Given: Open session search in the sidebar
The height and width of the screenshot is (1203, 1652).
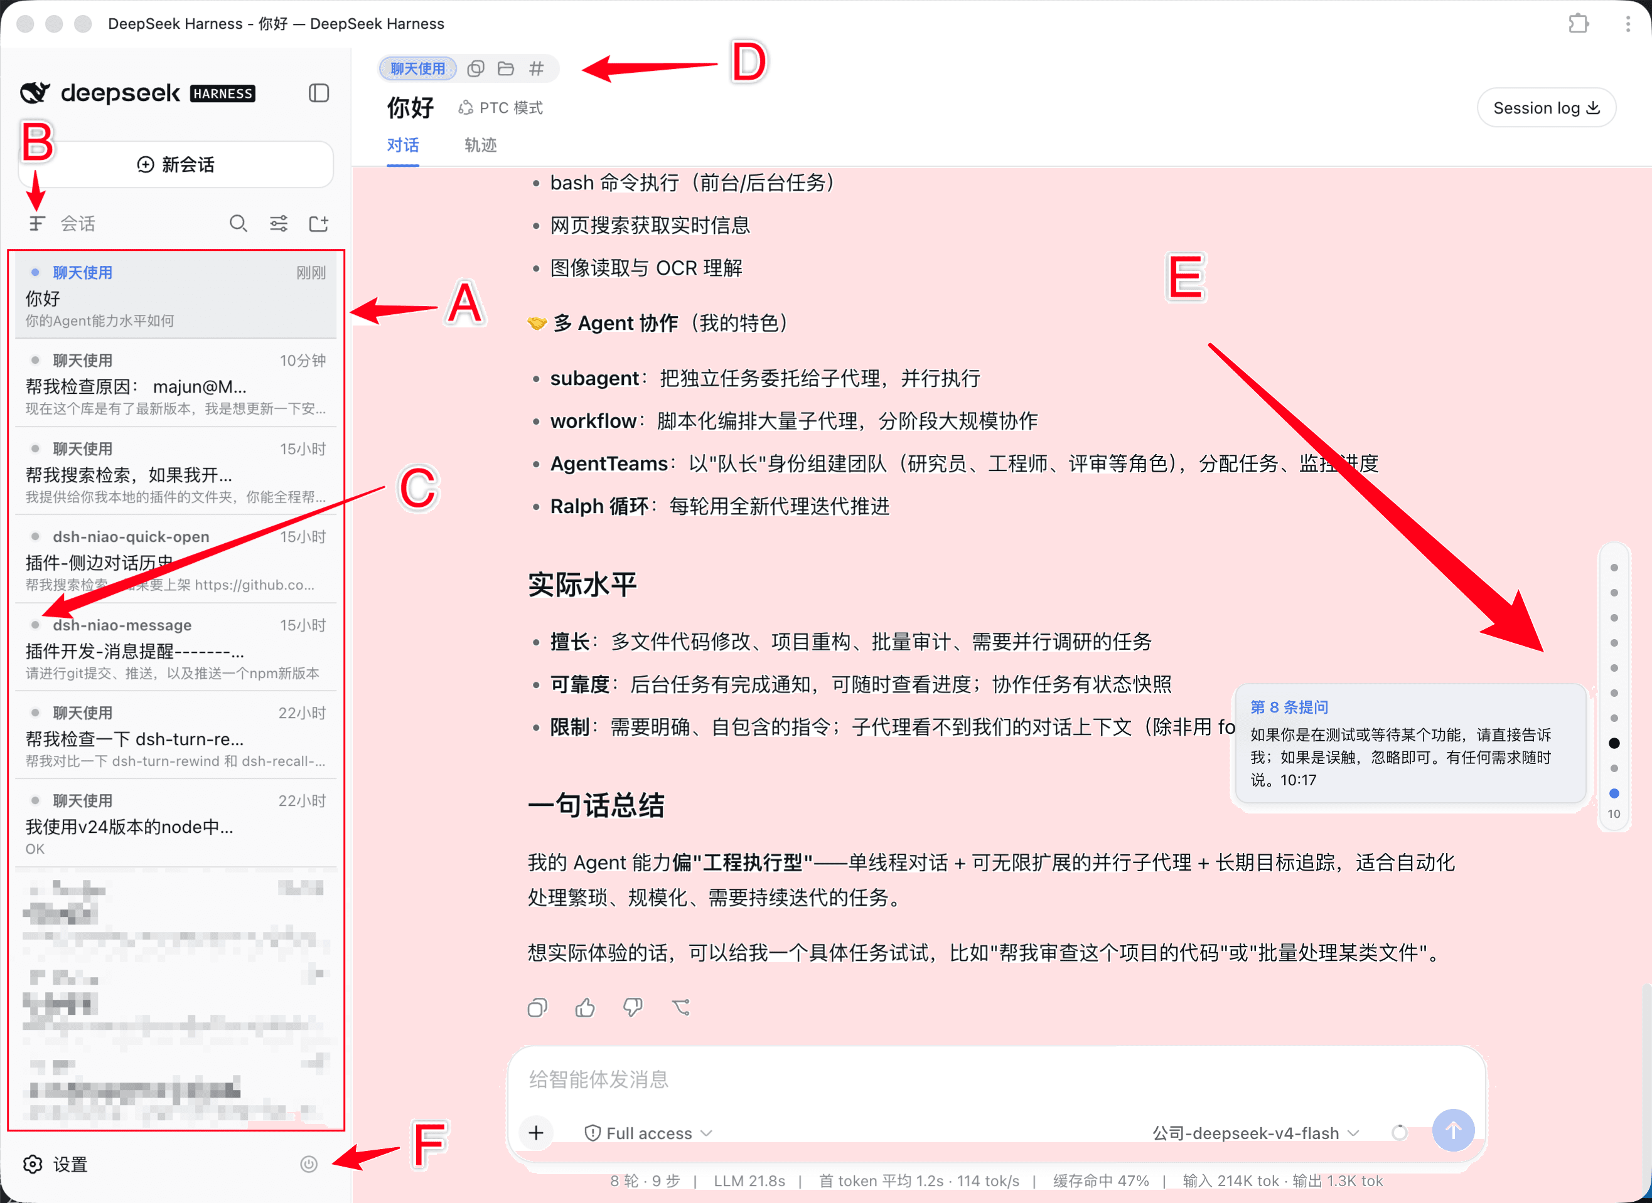Looking at the screenshot, I should (x=239, y=223).
